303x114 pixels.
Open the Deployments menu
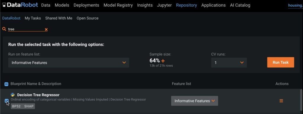[x=86, y=5]
